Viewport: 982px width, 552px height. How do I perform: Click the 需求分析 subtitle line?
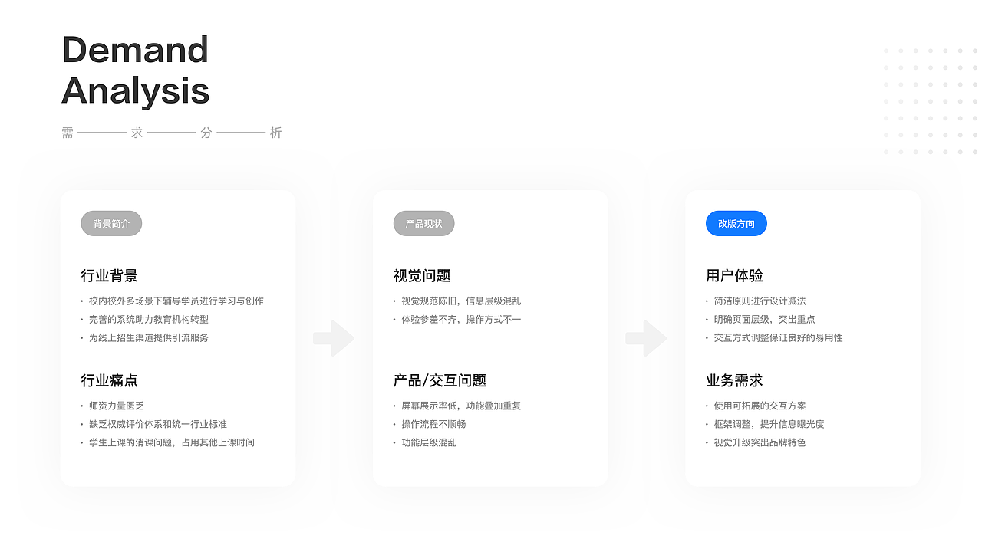(x=172, y=133)
